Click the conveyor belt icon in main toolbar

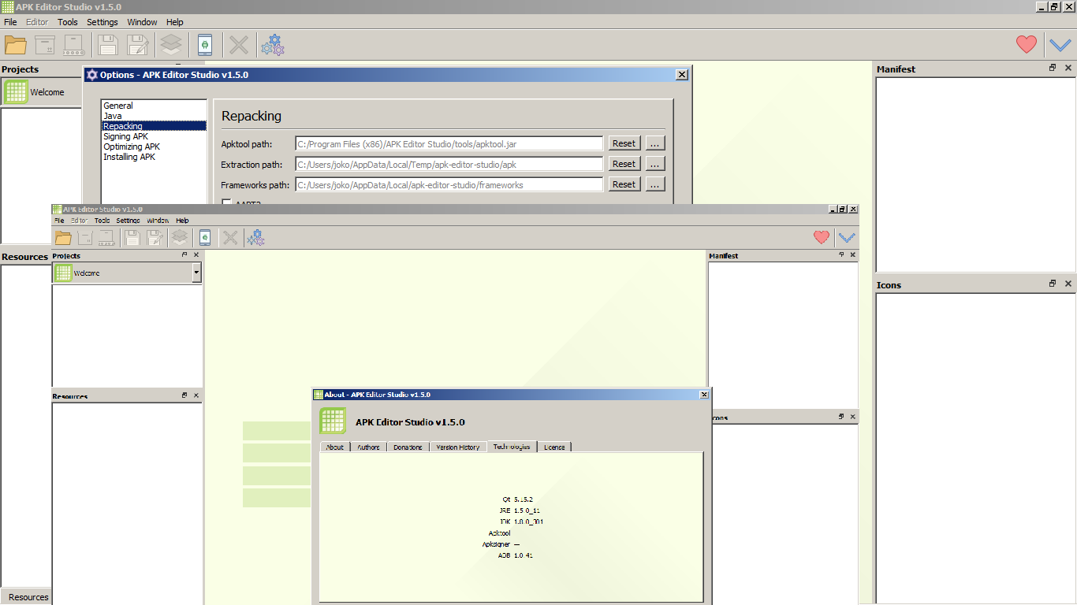pyautogui.click(x=73, y=45)
